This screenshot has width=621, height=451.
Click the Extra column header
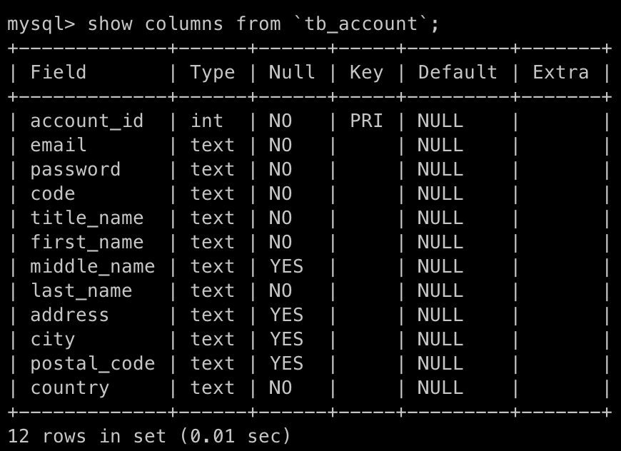tap(560, 72)
